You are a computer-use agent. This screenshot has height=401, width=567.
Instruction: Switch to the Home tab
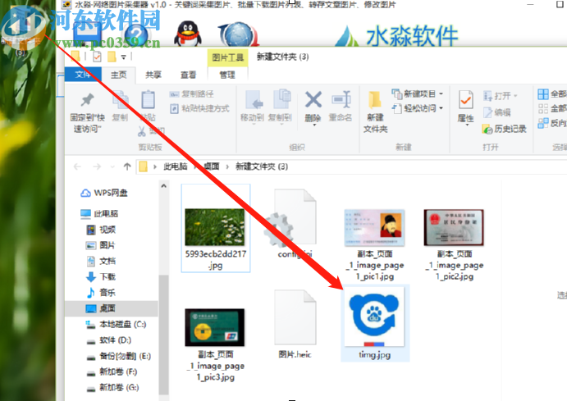[118, 75]
